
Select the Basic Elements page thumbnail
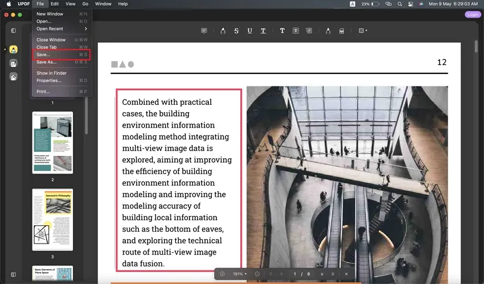52,273
